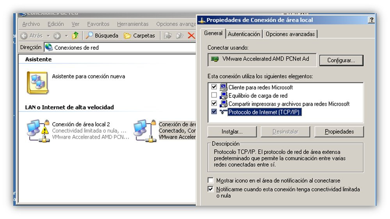Switch to Autenticación tab
The height and width of the screenshot is (219, 390).
pyautogui.click(x=244, y=34)
